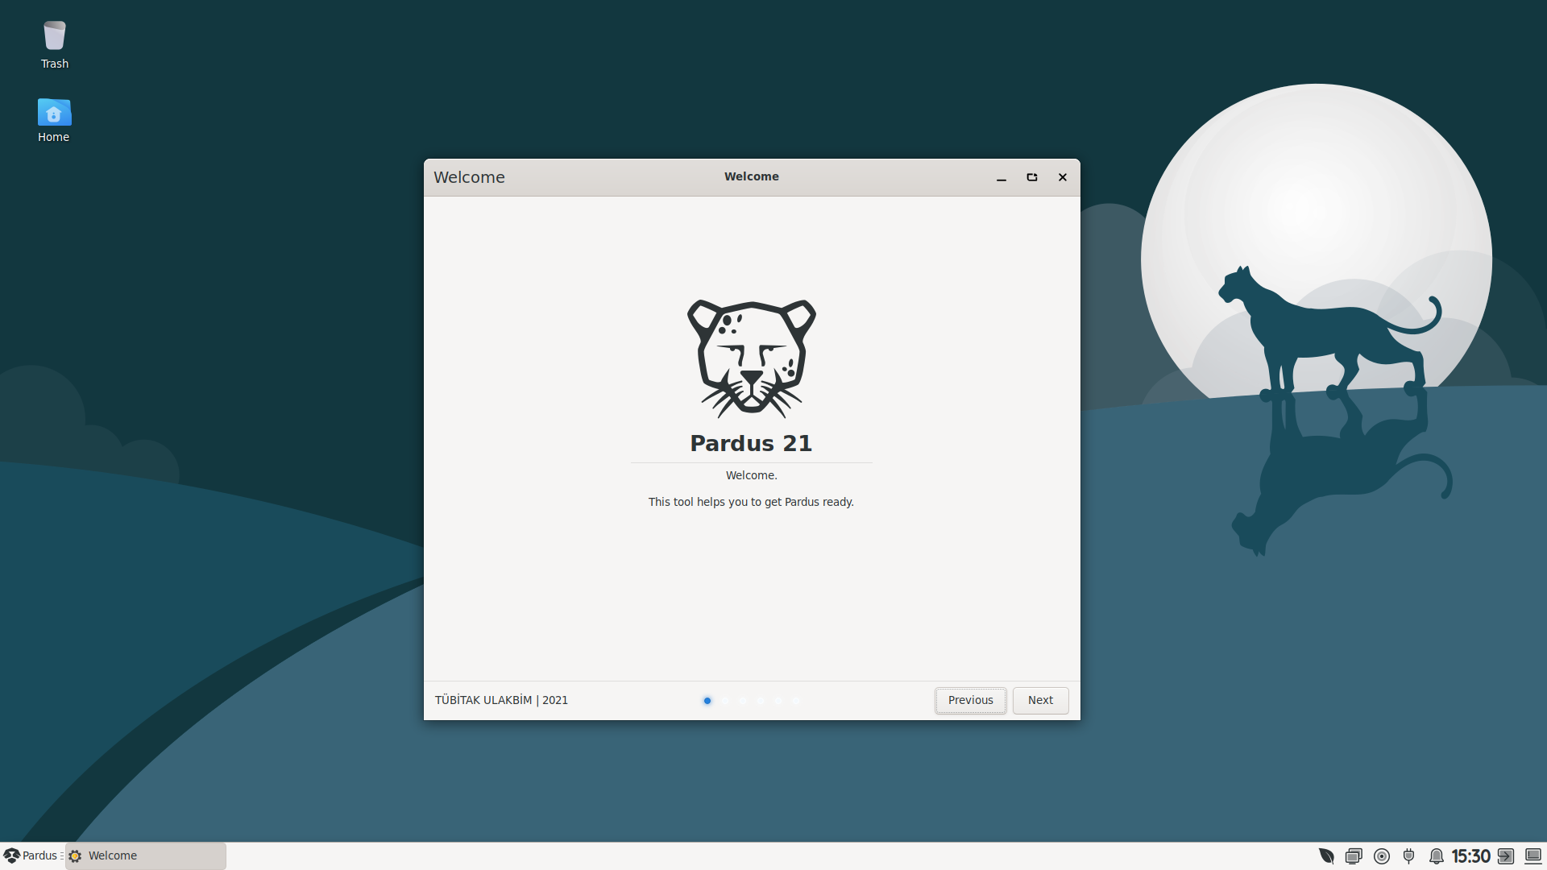Click the Pardus leopard logo image
This screenshot has width=1547, height=870.
pyautogui.click(x=751, y=358)
